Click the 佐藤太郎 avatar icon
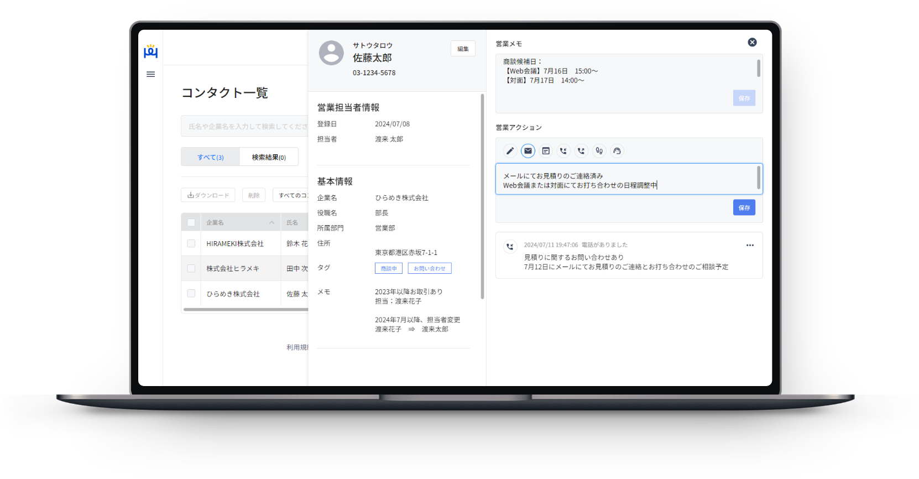The height and width of the screenshot is (479, 919). tap(331, 53)
